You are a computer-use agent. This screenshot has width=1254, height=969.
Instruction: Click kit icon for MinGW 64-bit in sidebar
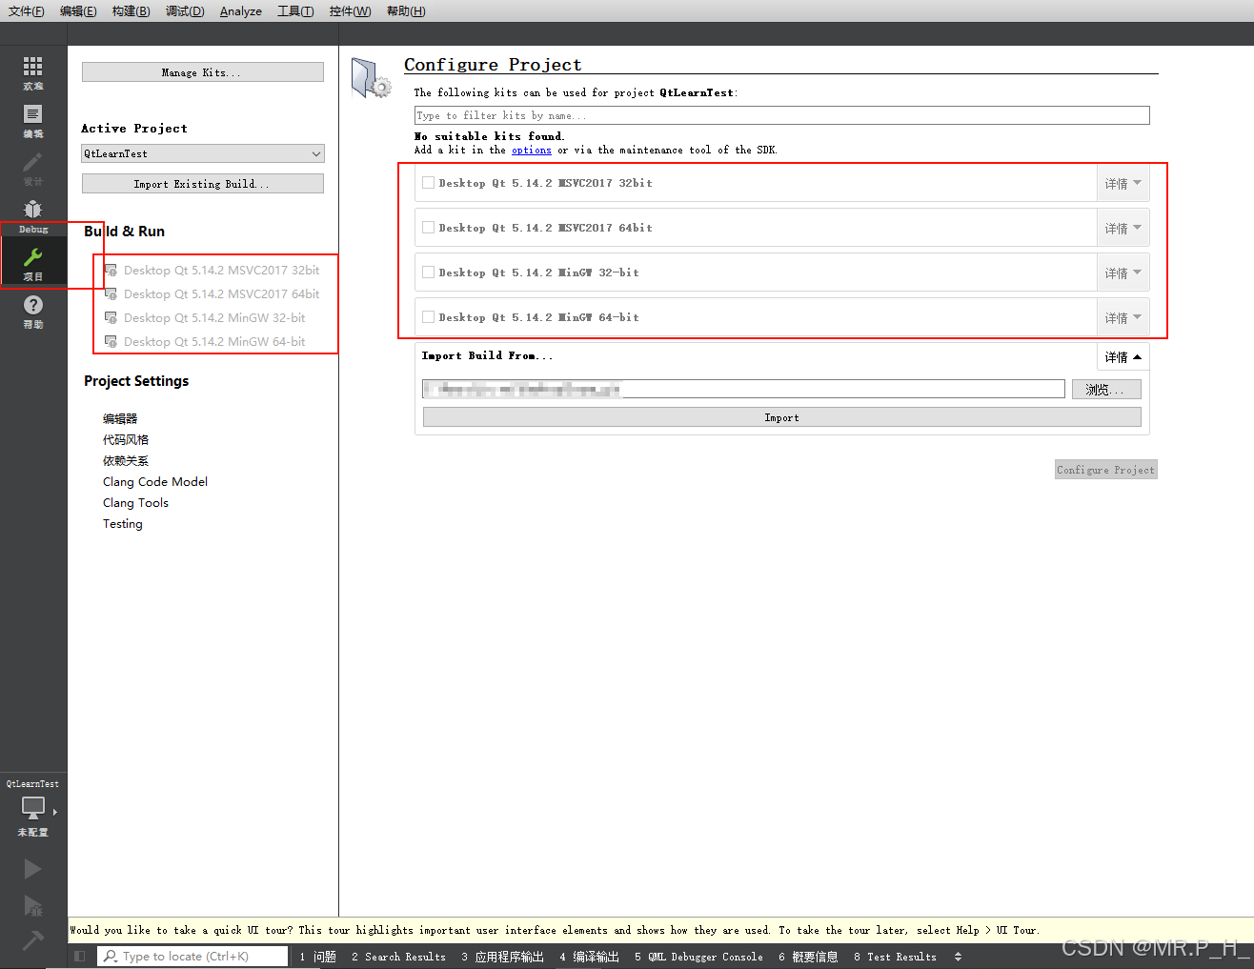[x=111, y=342]
